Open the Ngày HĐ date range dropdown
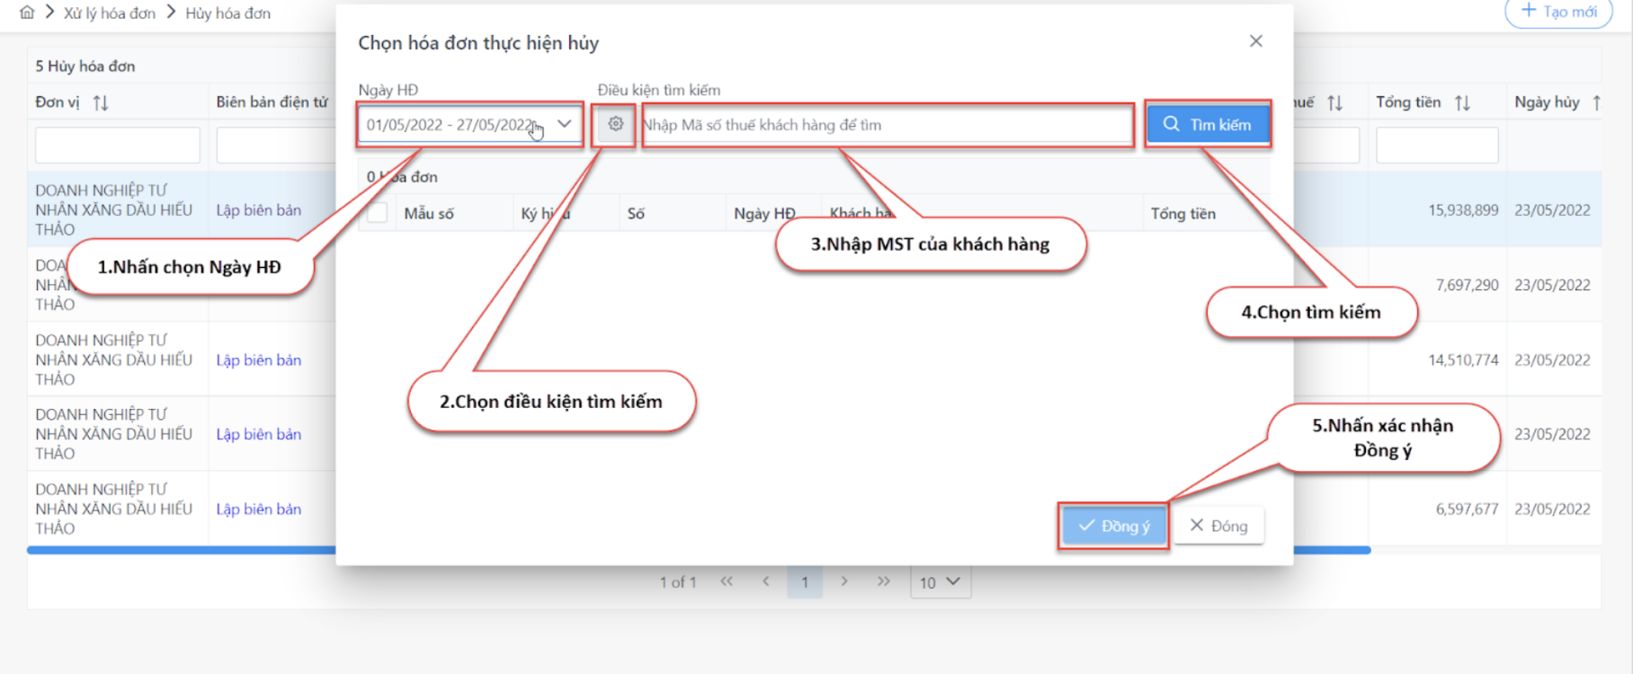This screenshot has width=1633, height=674. pos(469,124)
